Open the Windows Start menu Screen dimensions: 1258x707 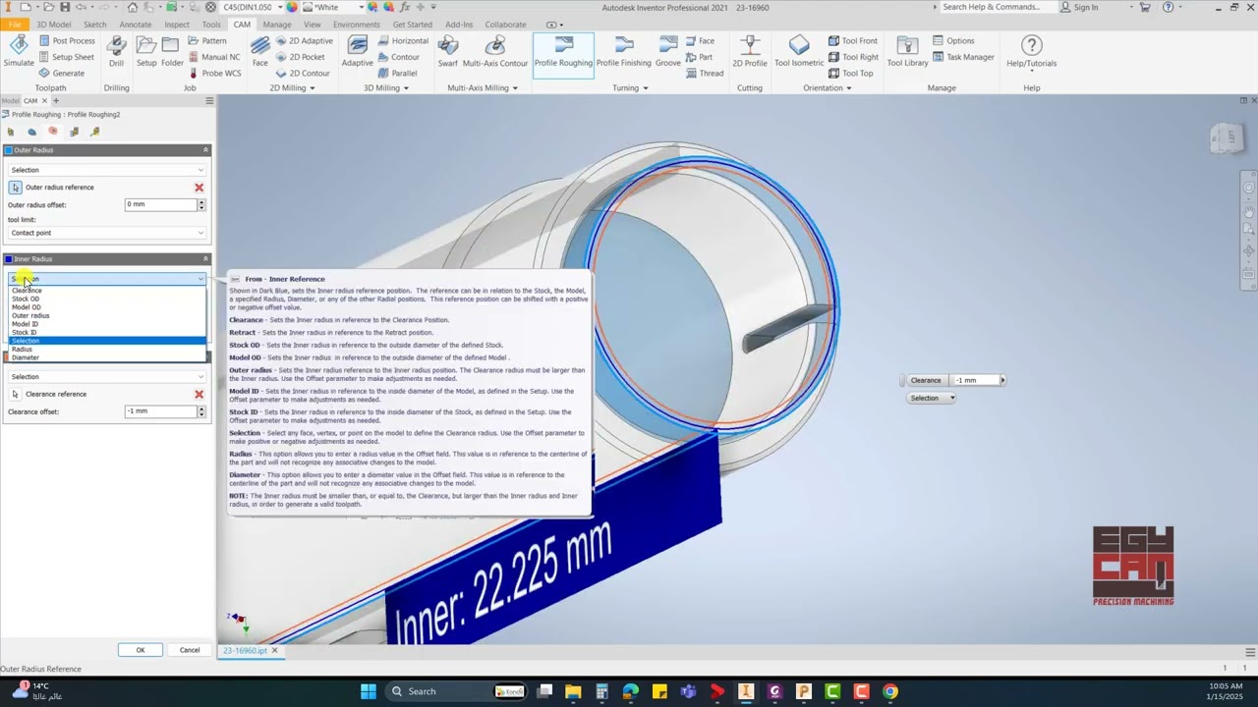point(368,691)
